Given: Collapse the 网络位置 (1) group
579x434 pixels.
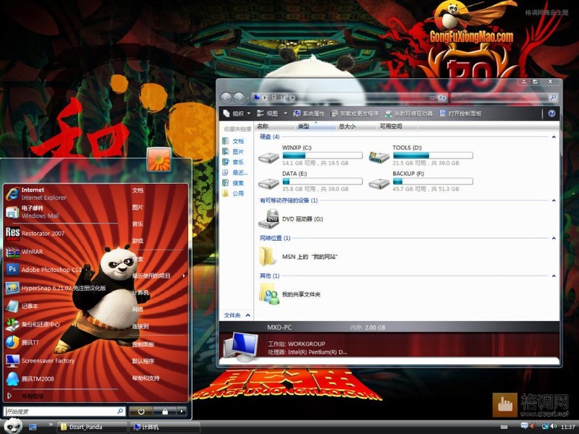Looking at the screenshot, I should pos(554,238).
